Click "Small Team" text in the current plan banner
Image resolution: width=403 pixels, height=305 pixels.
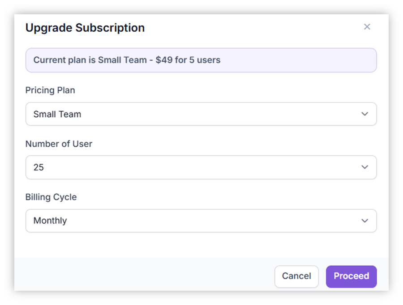[122, 60]
